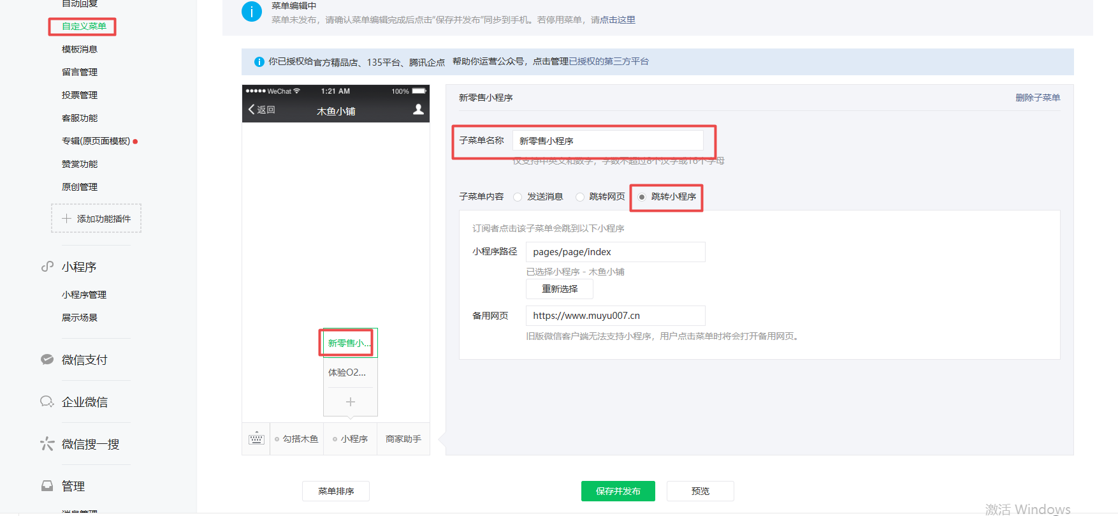Open 专辑(原页面模板) in the sidebar
The width and height of the screenshot is (1118, 516).
tap(96, 141)
